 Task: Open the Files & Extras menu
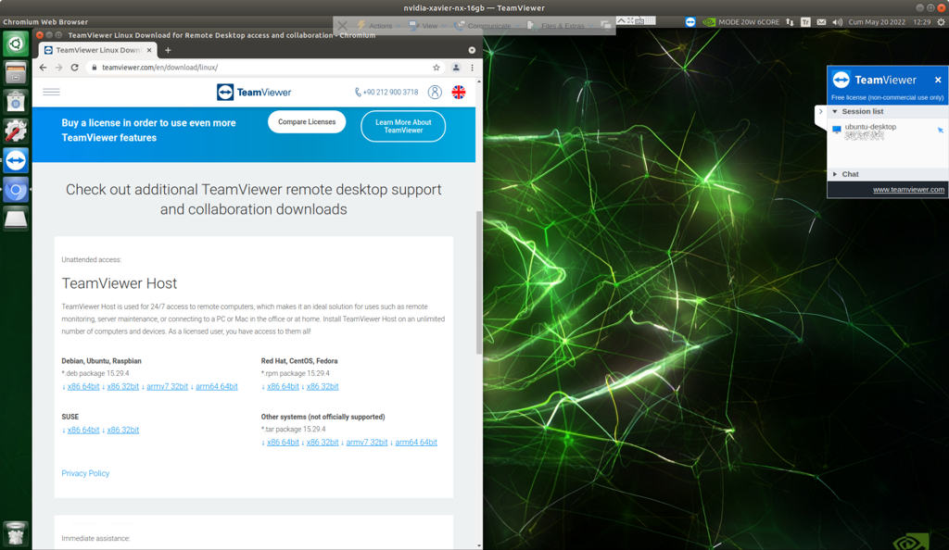coord(561,25)
